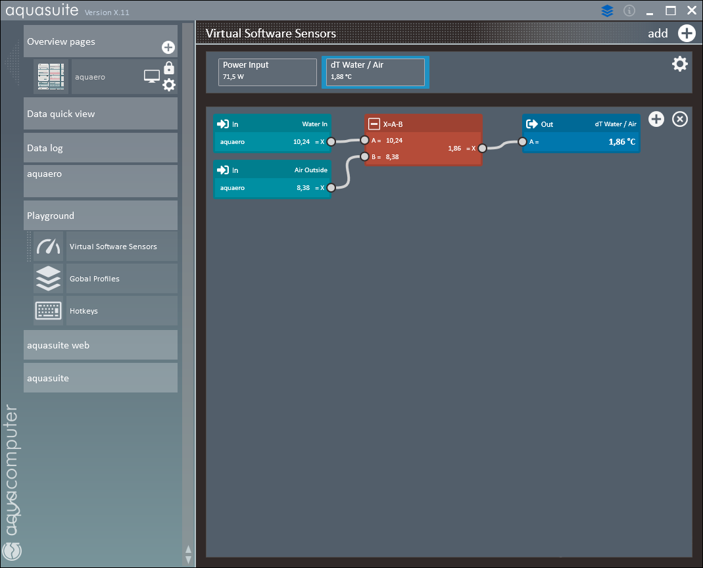Expand the aquasuite web section
703x568 pixels.
101,344
